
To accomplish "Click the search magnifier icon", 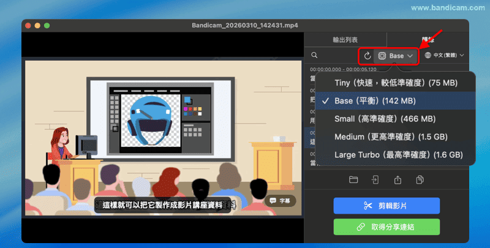I will click(x=314, y=55).
